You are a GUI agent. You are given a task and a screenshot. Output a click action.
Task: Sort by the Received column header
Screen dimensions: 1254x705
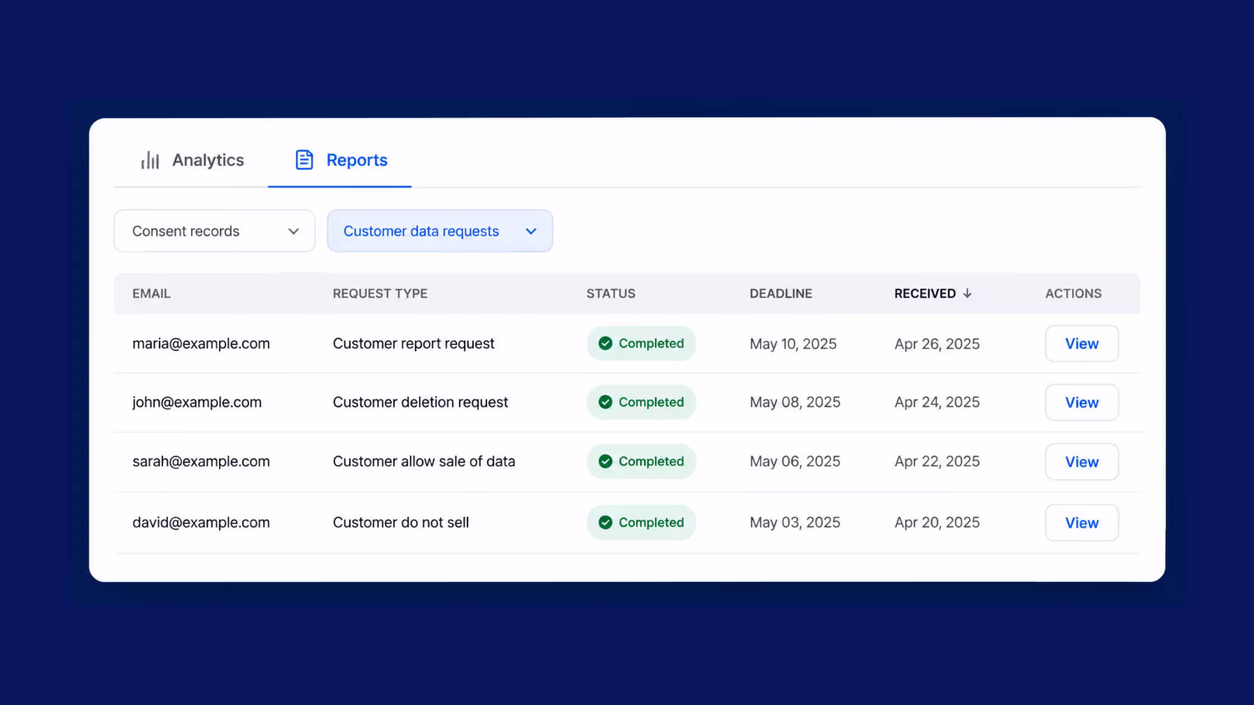click(933, 294)
